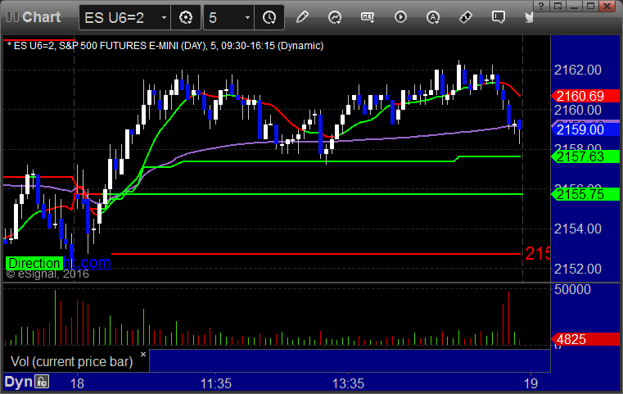Open the chart settings gear icon
Viewport: 623px width, 394px height.
(x=186, y=17)
